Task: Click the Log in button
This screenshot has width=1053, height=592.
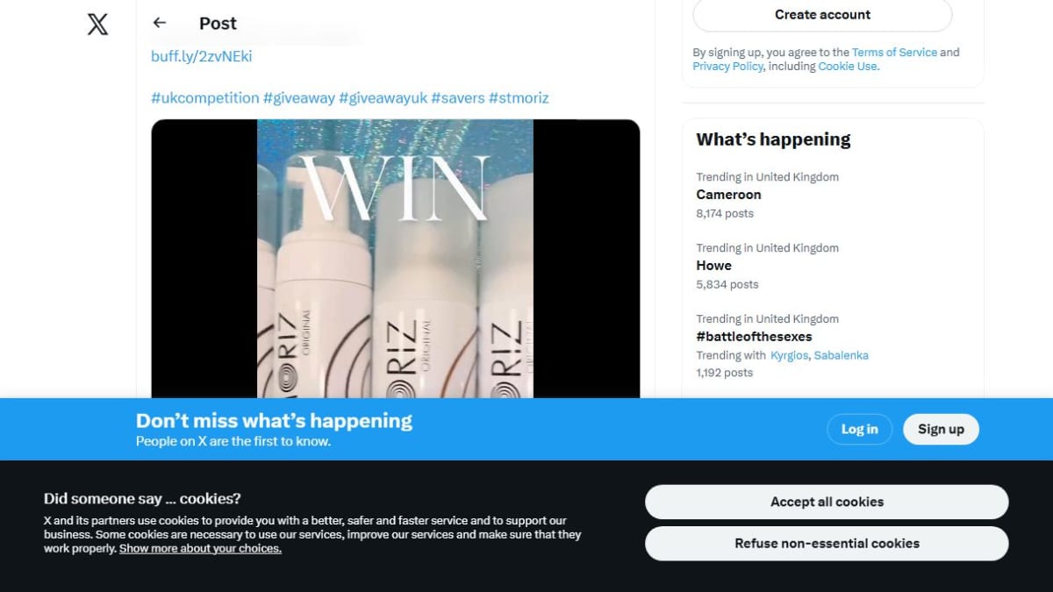Action: (859, 429)
